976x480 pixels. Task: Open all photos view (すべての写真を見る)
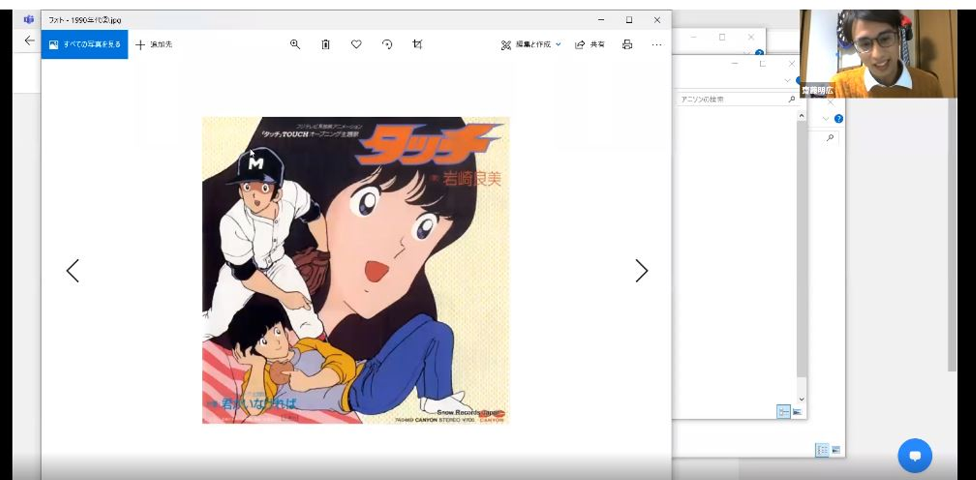click(85, 45)
